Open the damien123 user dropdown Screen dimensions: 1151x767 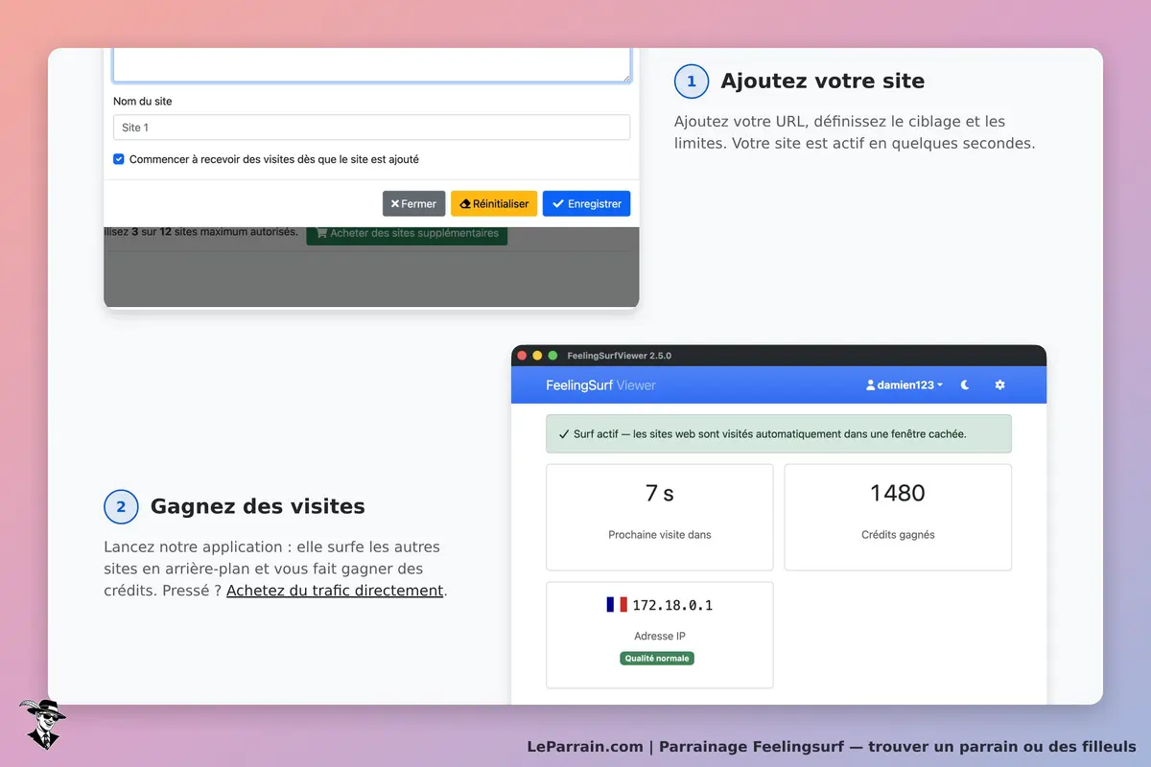(904, 384)
